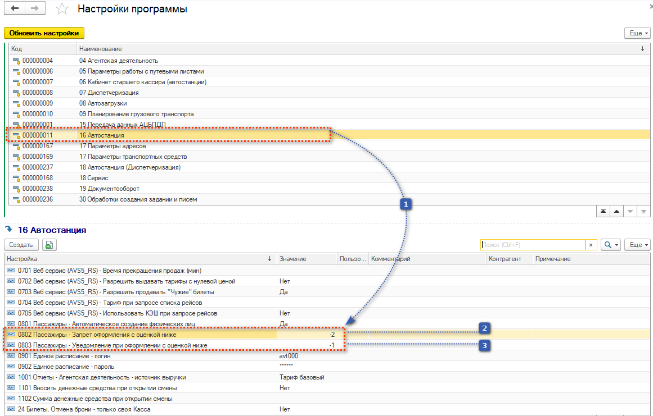Image resolution: width=653 pixels, height=416 pixels.
Task: Click the Значение column header
Action: (x=292, y=259)
